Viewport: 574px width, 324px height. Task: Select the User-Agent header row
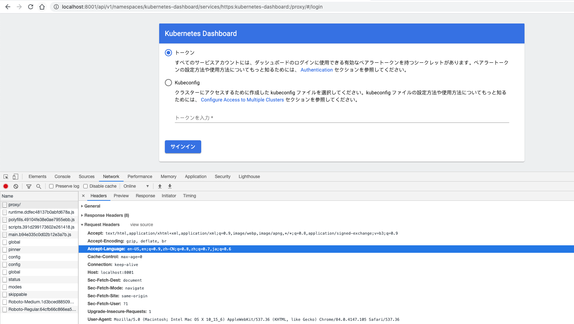tap(326, 319)
